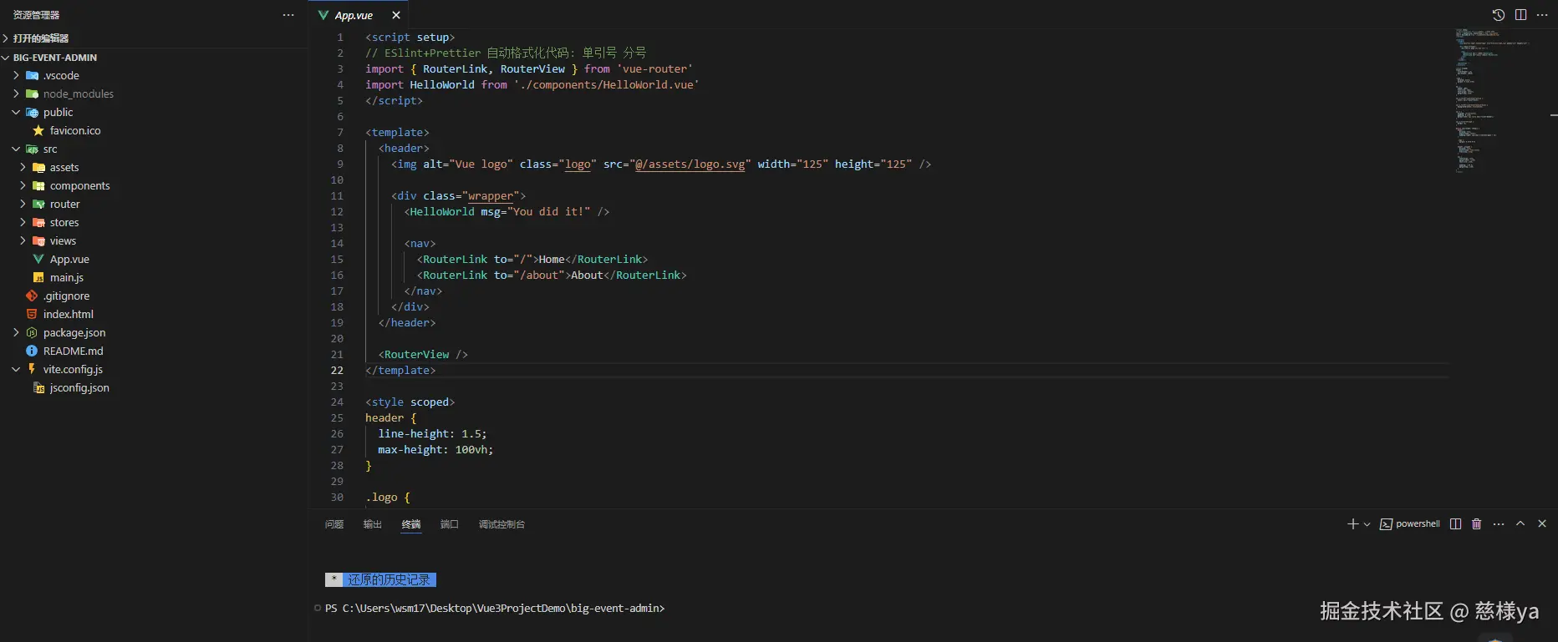Collapse the src folder chevron
This screenshot has height=642, width=1558.
click(16, 149)
